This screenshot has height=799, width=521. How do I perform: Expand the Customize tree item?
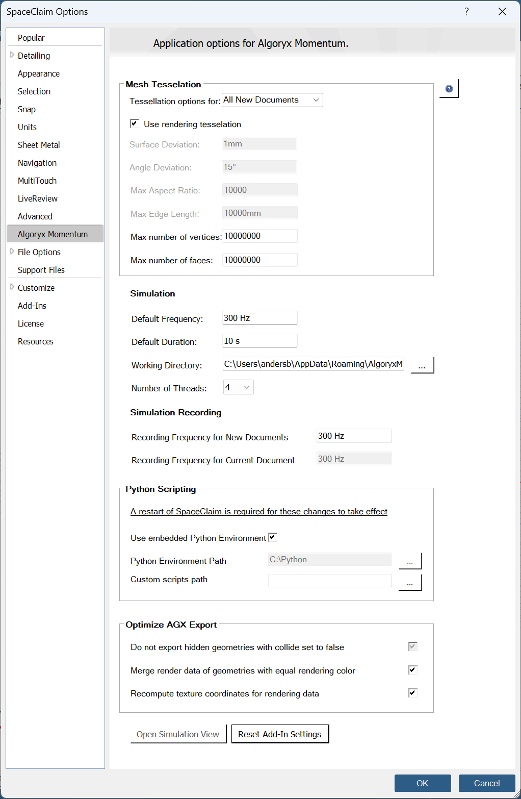pyautogui.click(x=12, y=287)
